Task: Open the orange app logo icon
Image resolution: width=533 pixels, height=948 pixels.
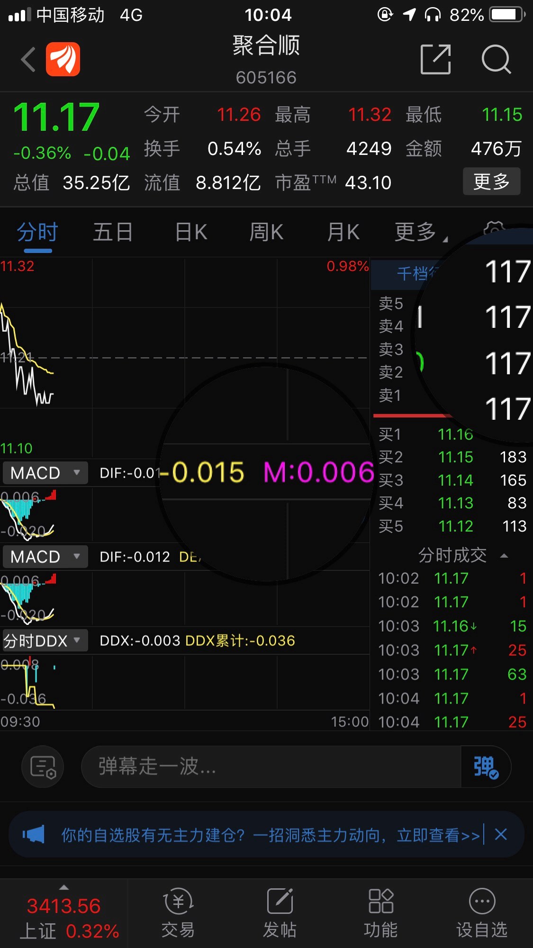Action: coord(63,59)
